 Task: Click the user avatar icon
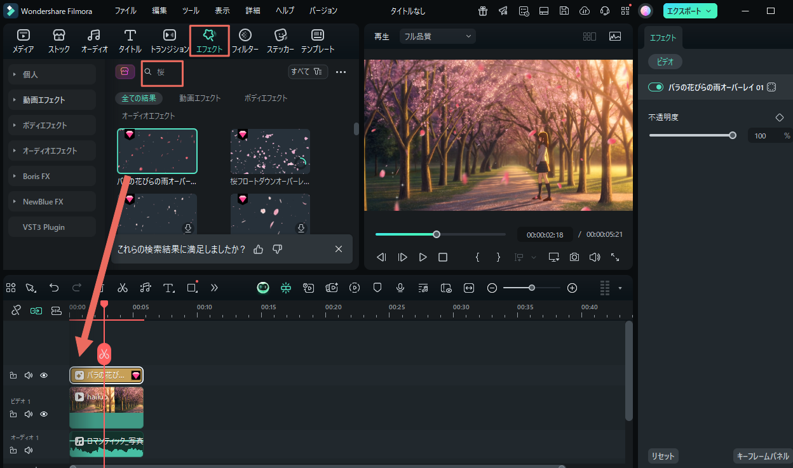tap(646, 11)
